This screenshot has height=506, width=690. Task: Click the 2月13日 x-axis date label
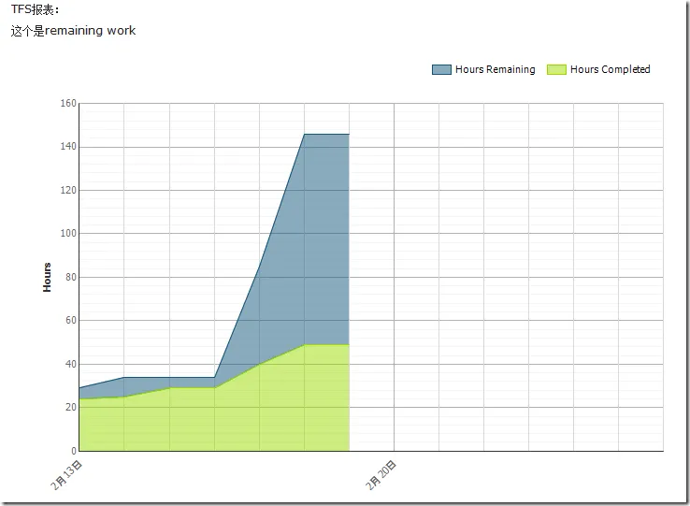coord(66,475)
